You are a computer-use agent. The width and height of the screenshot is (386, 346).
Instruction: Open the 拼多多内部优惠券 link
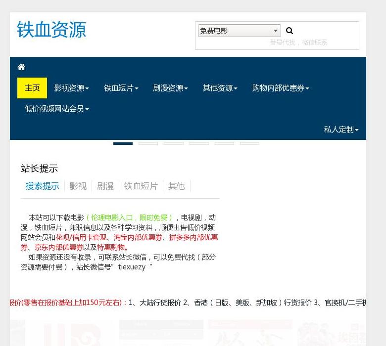pos(193,237)
